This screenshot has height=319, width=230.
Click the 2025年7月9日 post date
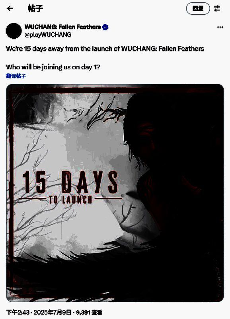[53, 312]
